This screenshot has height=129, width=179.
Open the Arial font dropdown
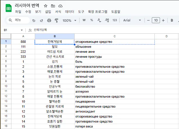(132, 20)
